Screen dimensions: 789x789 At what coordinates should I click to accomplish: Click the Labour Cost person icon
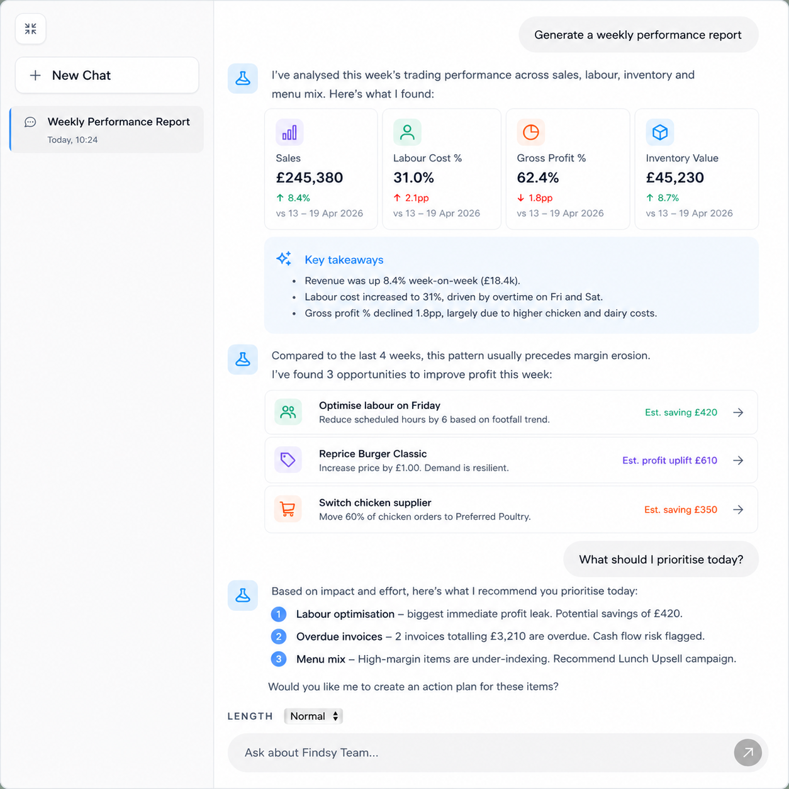407,133
